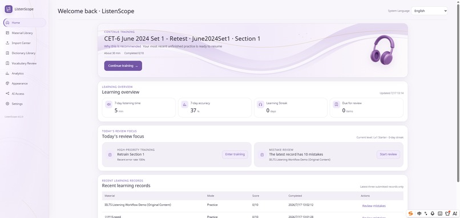Screen dimensions: 460x218
Task: Click the punctuation mode icon in IME bar
Action: [426, 213]
